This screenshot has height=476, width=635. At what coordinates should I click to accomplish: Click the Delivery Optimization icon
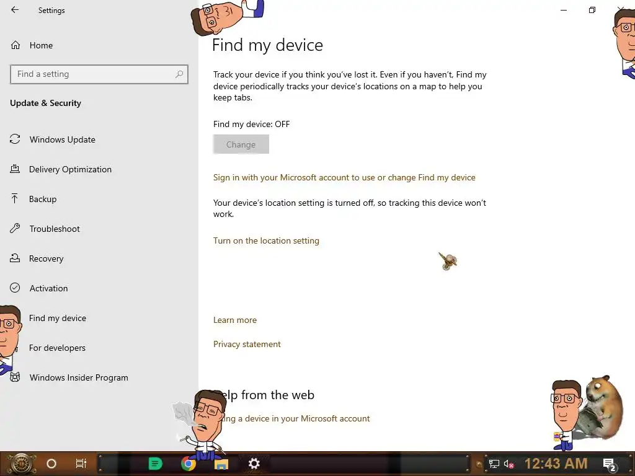click(x=15, y=169)
